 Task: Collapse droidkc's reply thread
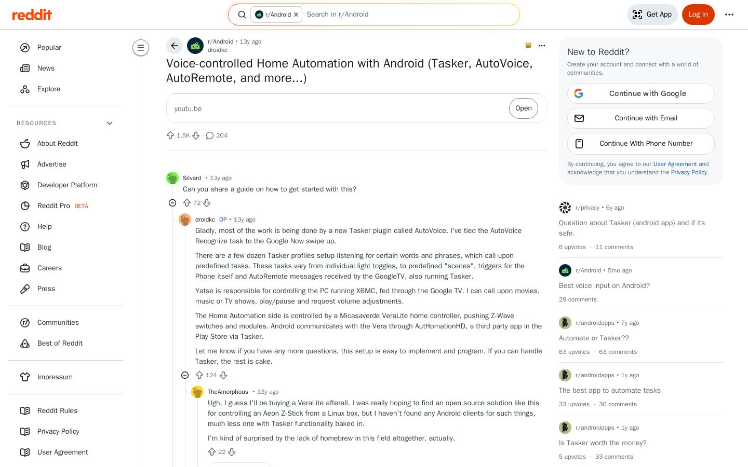click(x=185, y=375)
